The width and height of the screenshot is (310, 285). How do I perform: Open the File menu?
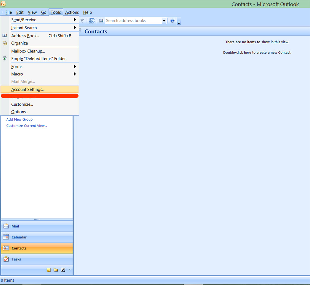pyautogui.click(x=8, y=12)
